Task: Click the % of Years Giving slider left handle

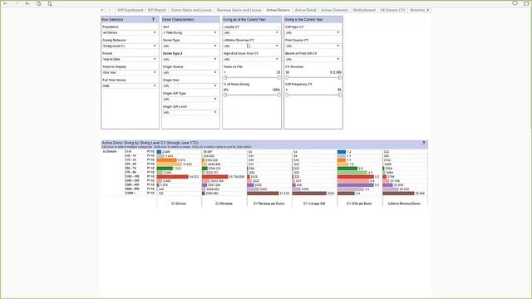Action: pyautogui.click(x=225, y=95)
